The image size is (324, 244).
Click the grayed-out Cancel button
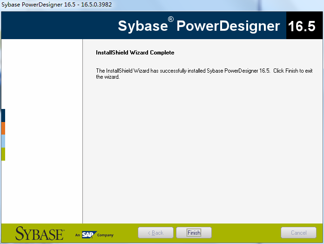pos(298,233)
